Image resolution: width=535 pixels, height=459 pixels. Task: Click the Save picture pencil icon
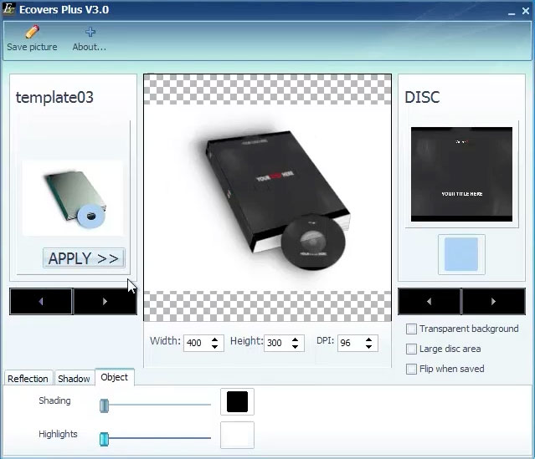(32, 32)
